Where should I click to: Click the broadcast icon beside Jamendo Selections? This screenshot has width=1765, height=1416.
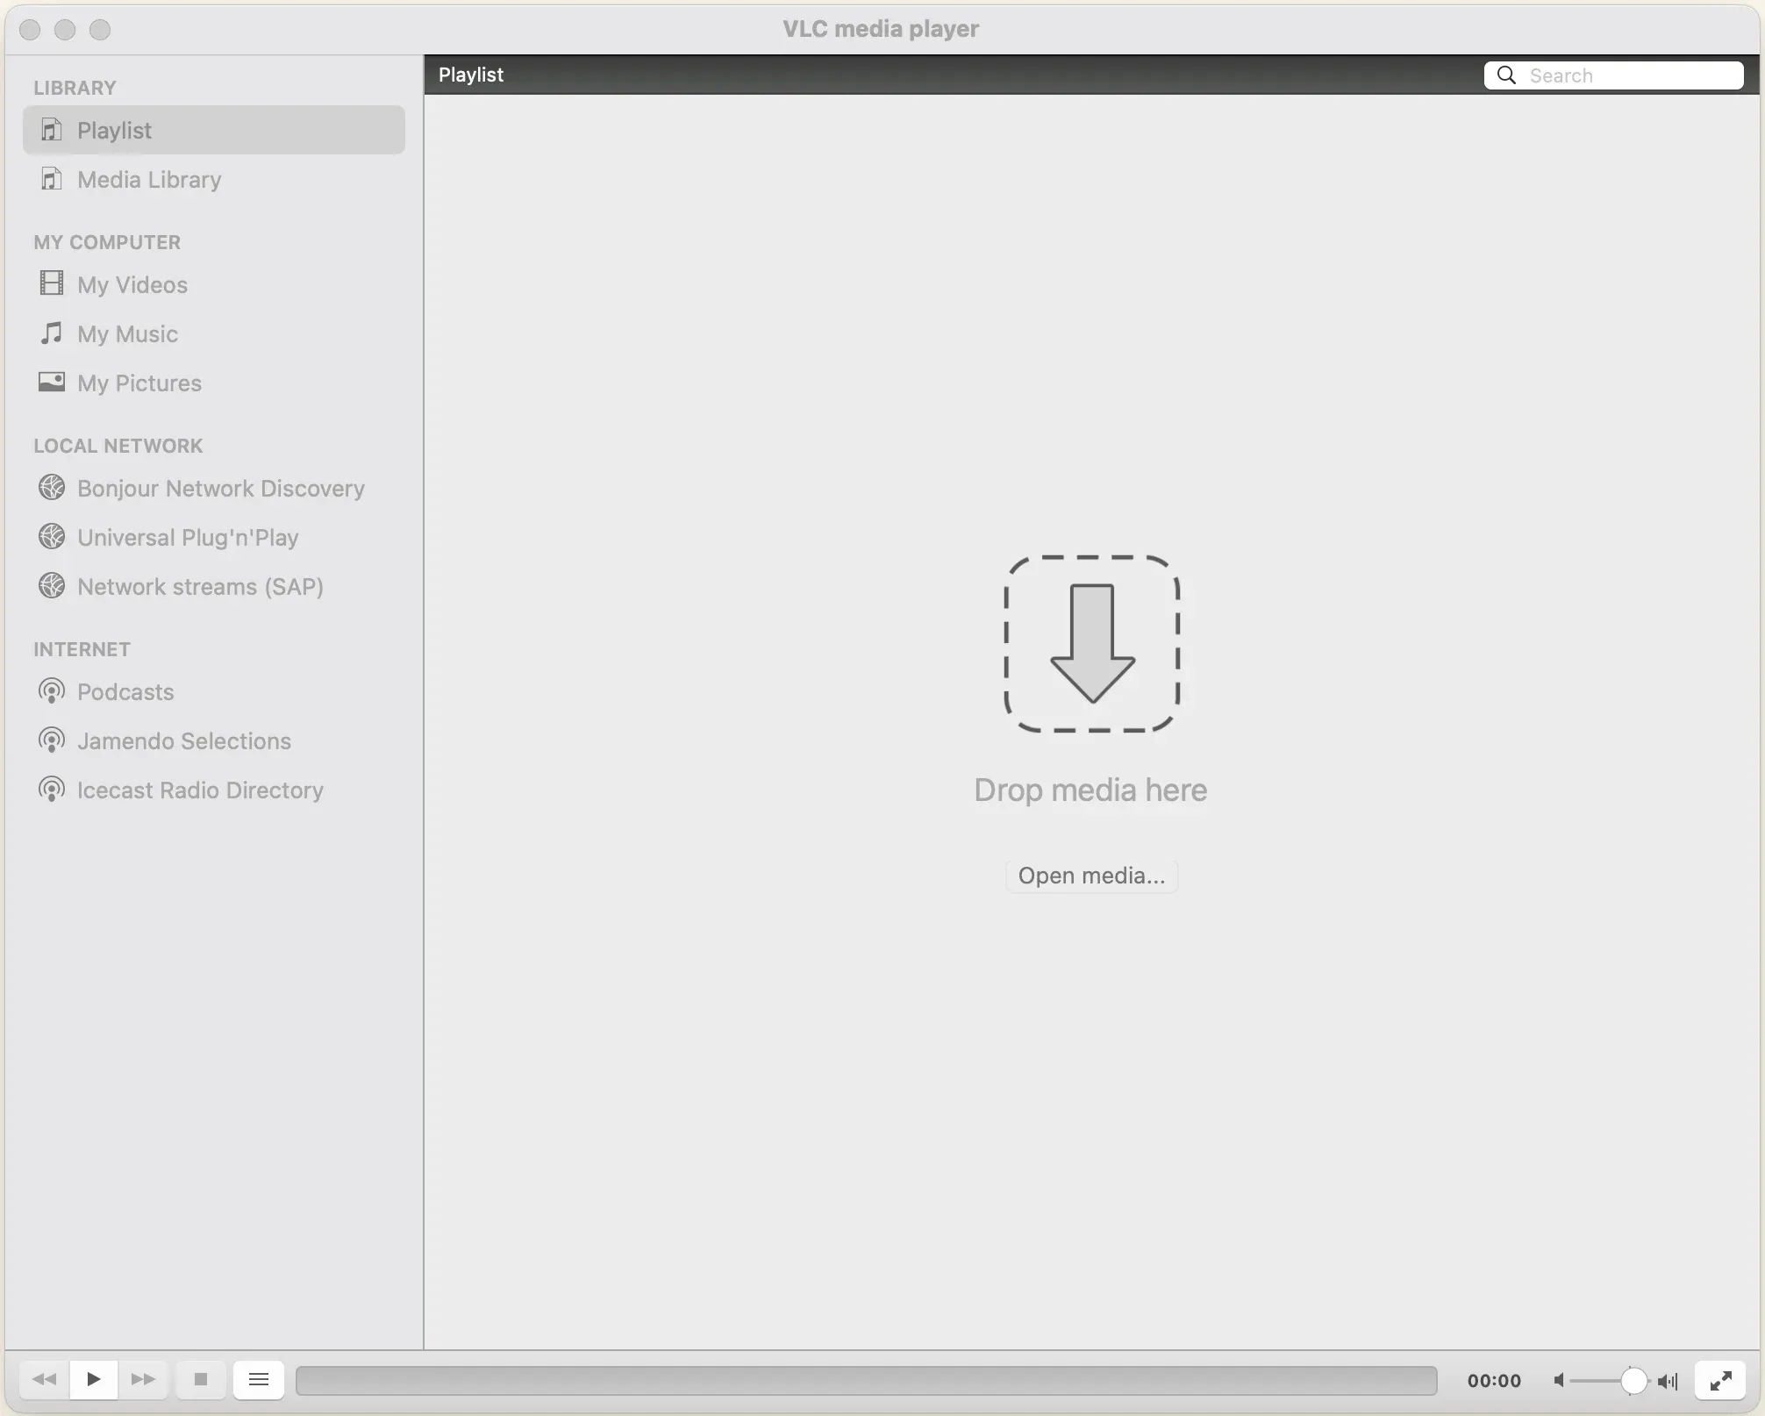52,740
